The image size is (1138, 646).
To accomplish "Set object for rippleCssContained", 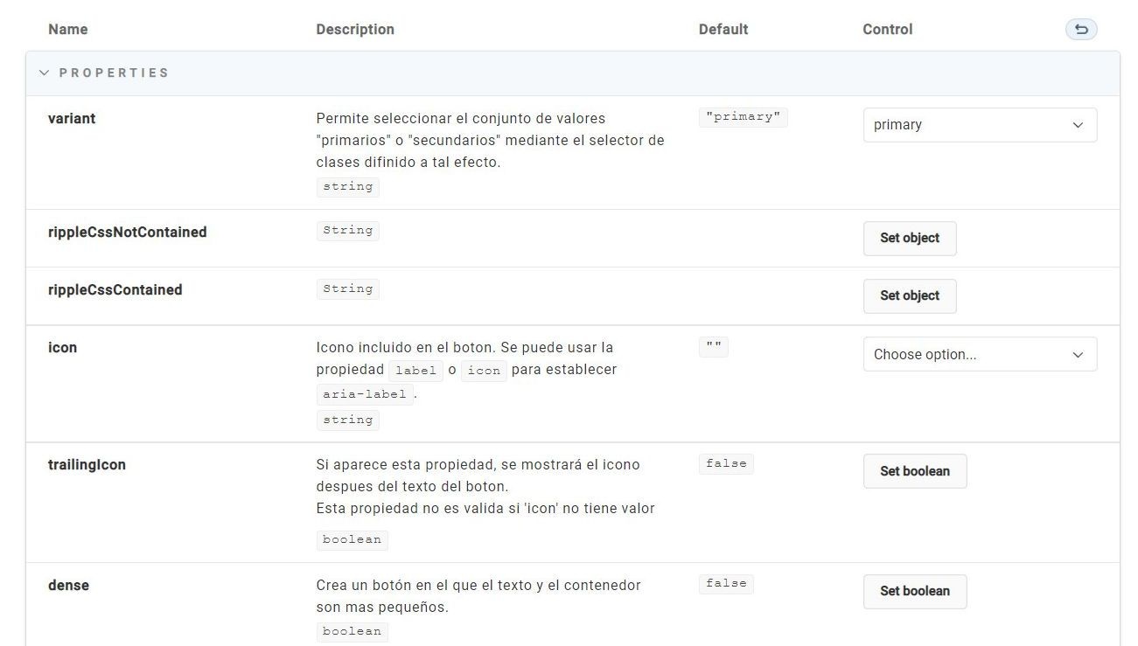I will click(x=910, y=296).
